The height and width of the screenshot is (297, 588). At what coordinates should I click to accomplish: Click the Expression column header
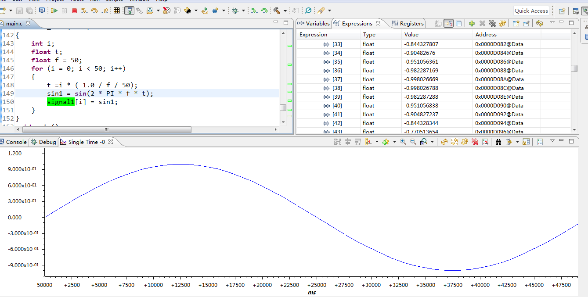328,35
